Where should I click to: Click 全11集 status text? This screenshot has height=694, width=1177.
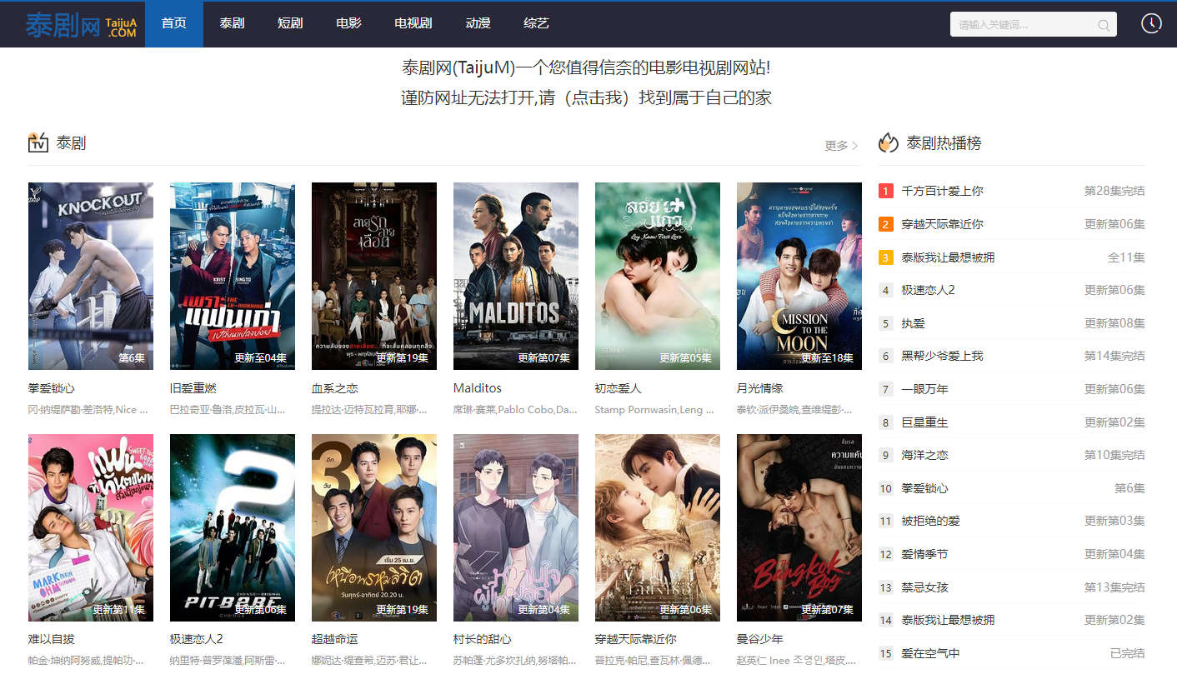1126,257
